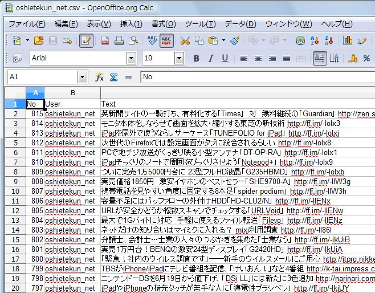The width and height of the screenshot is (375, 293).
Task: Toggle Center Horizontally alignment
Action: tap(258, 58)
